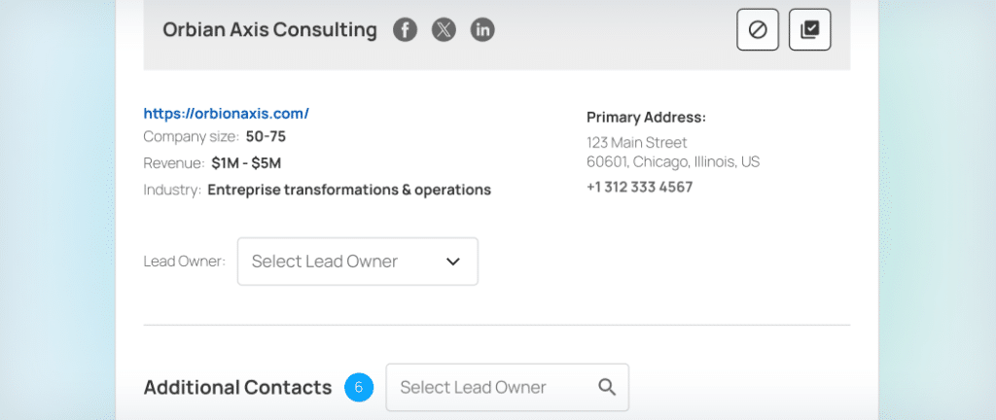Click the block/disqualify circle-slash button
This screenshot has width=996, height=420.
pyautogui.click(x=757, y=30)
